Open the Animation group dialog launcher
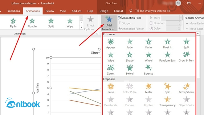204x115 pixels. tap(97, 34)
